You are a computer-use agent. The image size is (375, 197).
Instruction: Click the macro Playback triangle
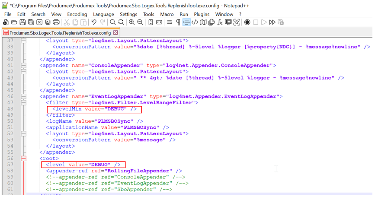[x=264, y=22]
